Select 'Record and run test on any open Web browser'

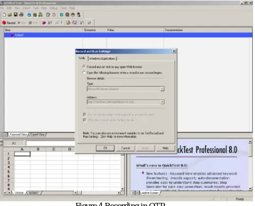point(84,67)
